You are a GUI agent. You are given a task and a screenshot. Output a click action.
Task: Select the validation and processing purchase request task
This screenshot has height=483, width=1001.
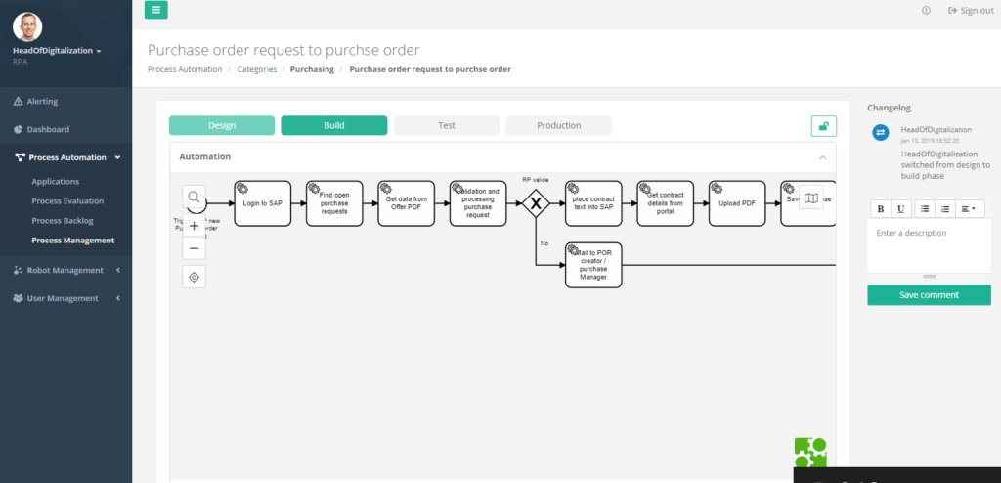(x=478, y=203)
